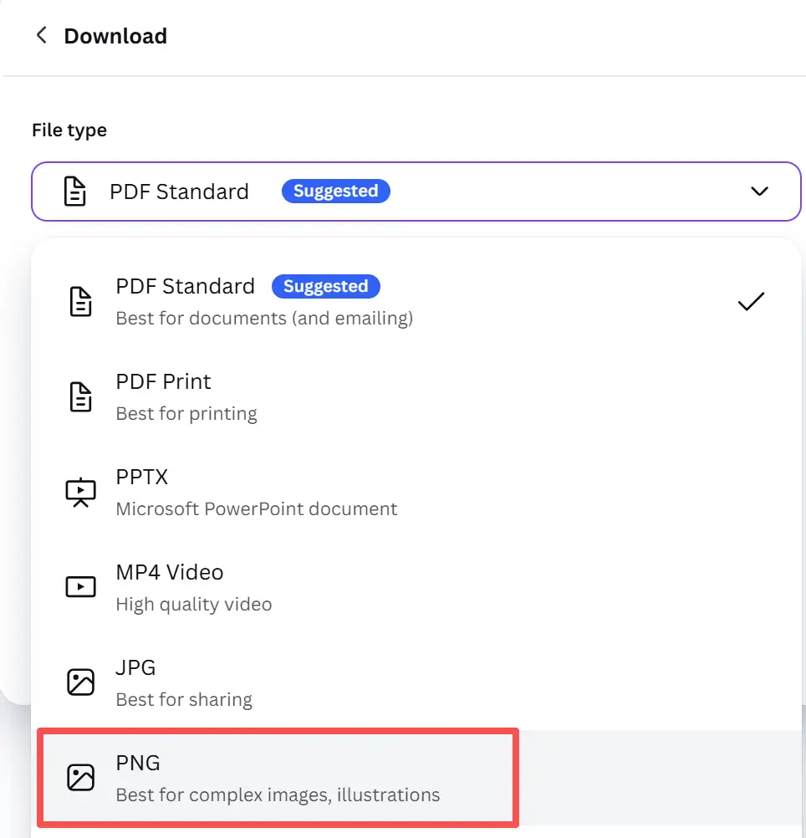Click the MP4 Video play icon

(80, 587)
